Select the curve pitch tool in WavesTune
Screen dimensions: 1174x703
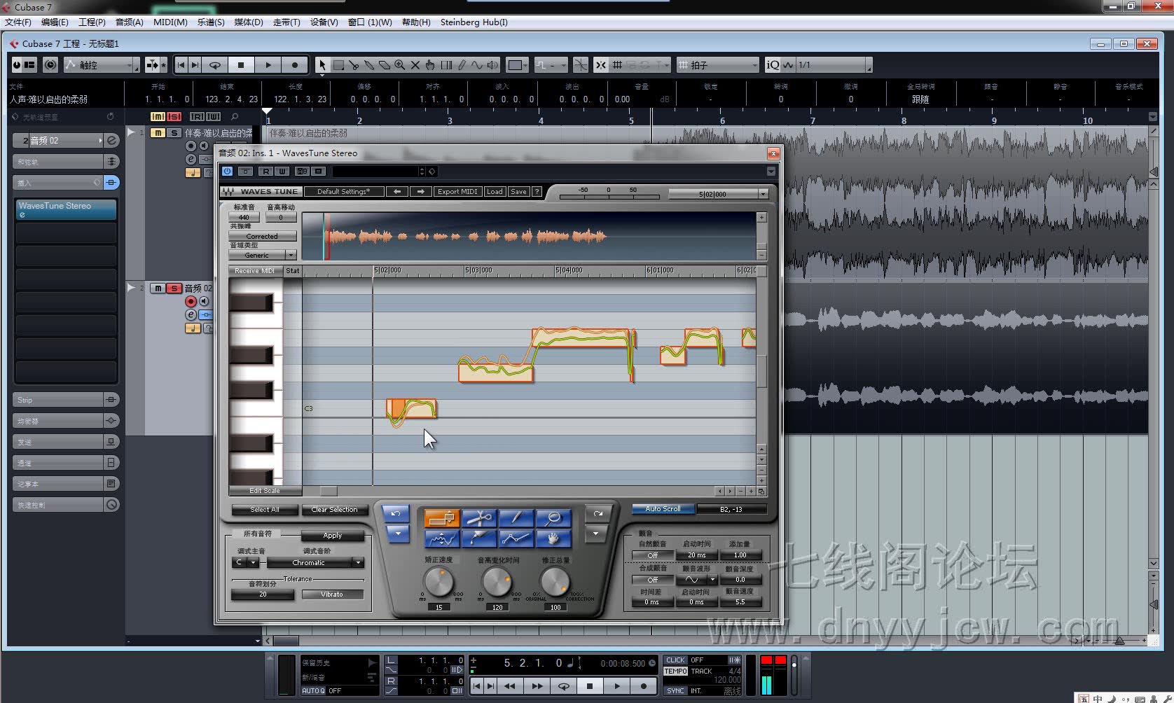click(x=442, y=538)
